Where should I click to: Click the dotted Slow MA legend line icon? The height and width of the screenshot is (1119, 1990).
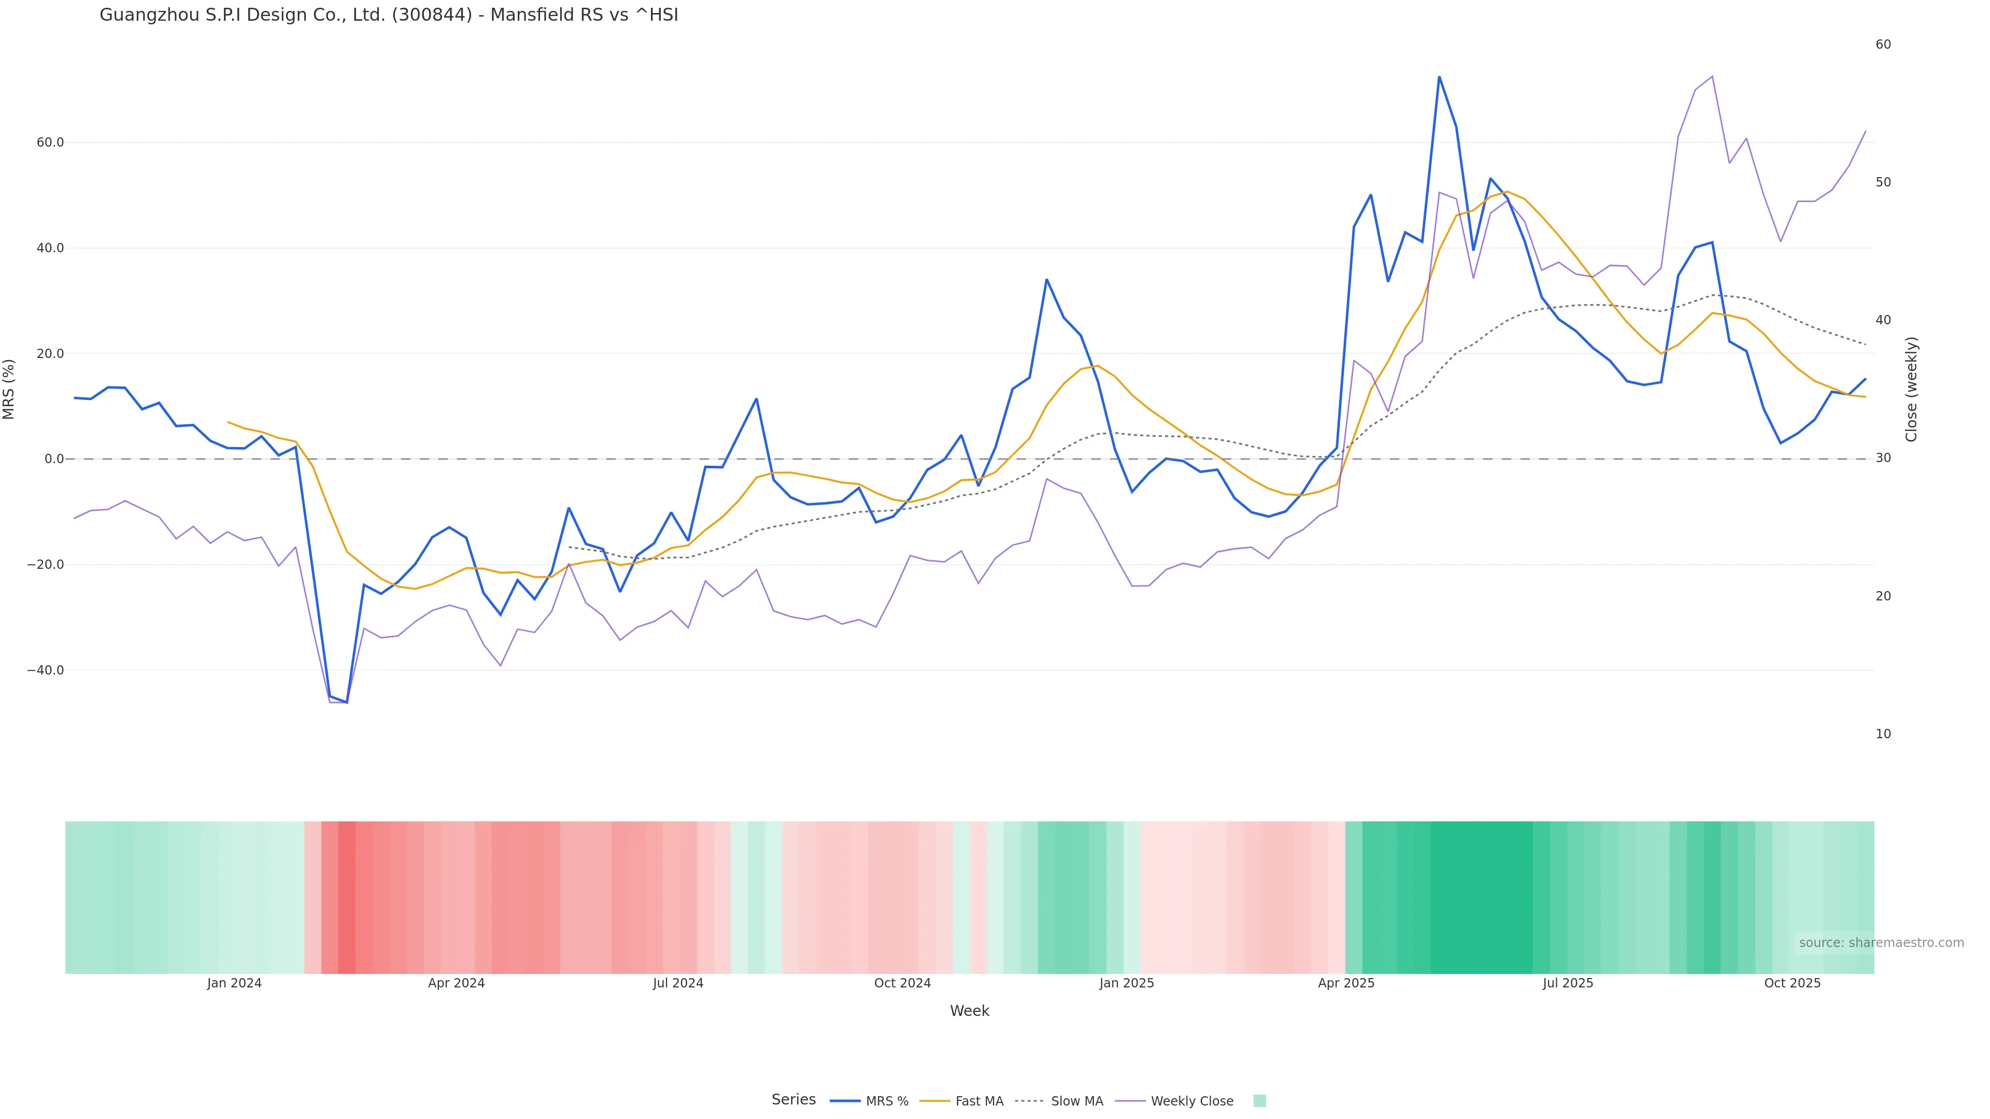pyautogui.click(x=1029, y=1101)
